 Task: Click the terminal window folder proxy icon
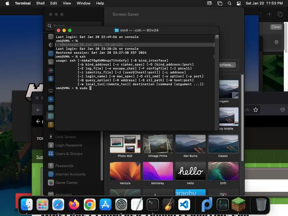pos(117,30)
